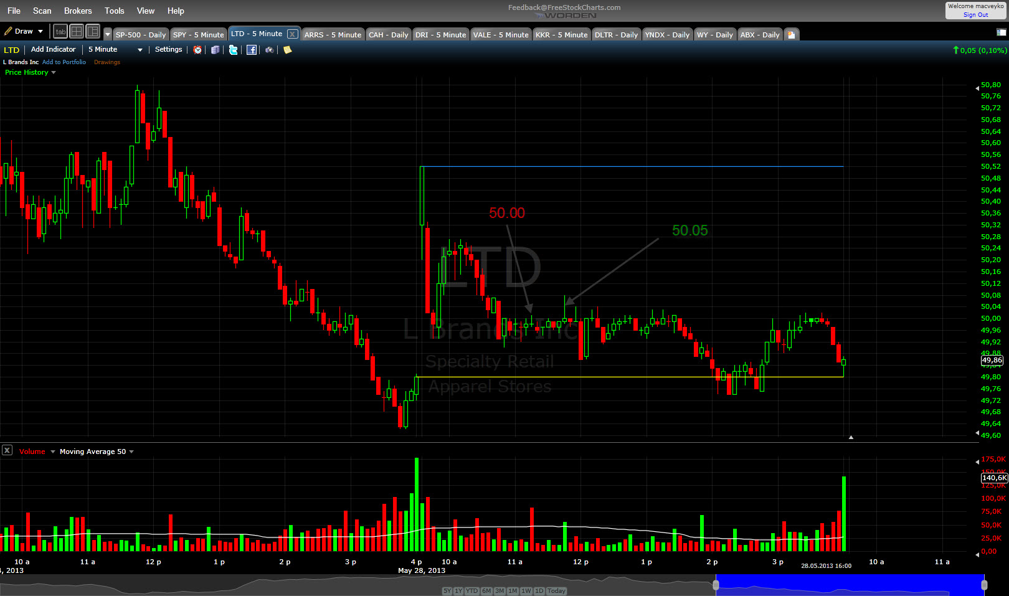This screenshot has height=596, width=1009.
Task: Set range to YTD
Action: [x=472, y=591]
